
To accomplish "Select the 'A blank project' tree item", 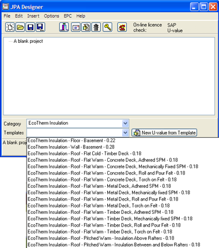I will click(28, 41).
